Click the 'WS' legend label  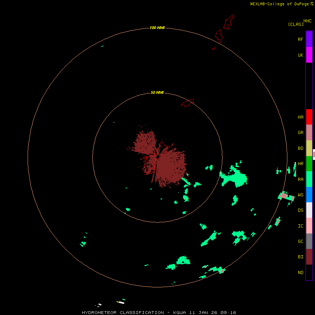pos(301,195)
